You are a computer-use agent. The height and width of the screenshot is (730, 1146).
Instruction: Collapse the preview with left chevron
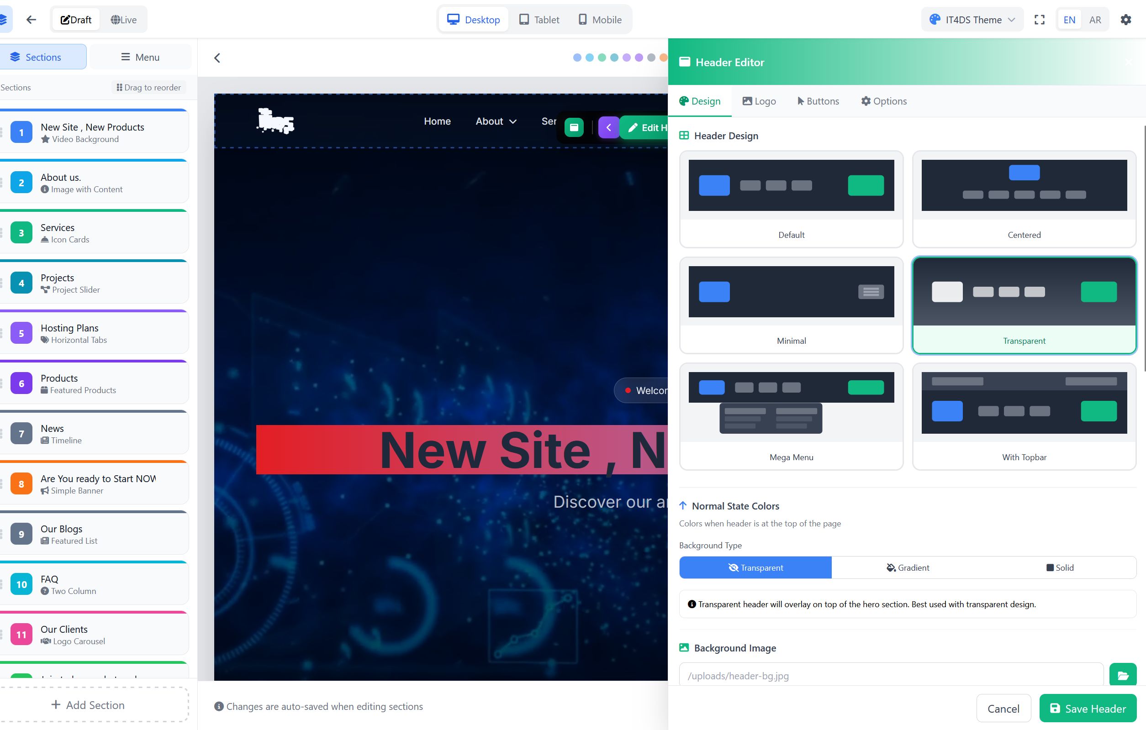click(217, 58)
